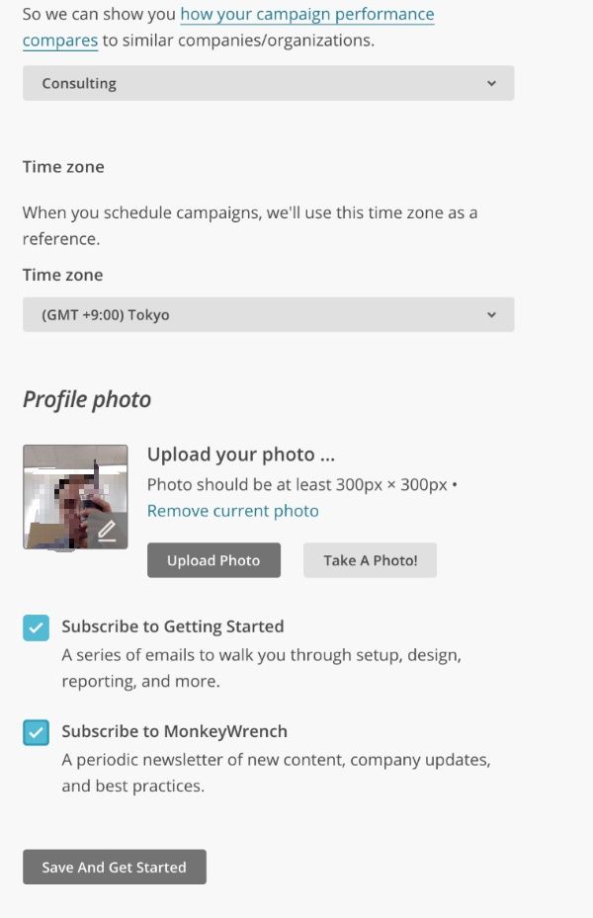
Task: Open the "how your campaign performance" link
Action: click(x=306, y=14)
